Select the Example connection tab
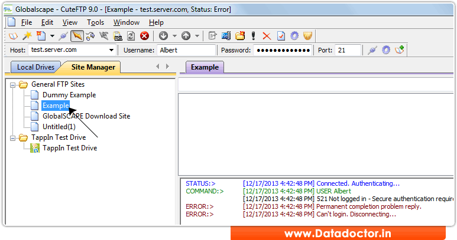 205,67
